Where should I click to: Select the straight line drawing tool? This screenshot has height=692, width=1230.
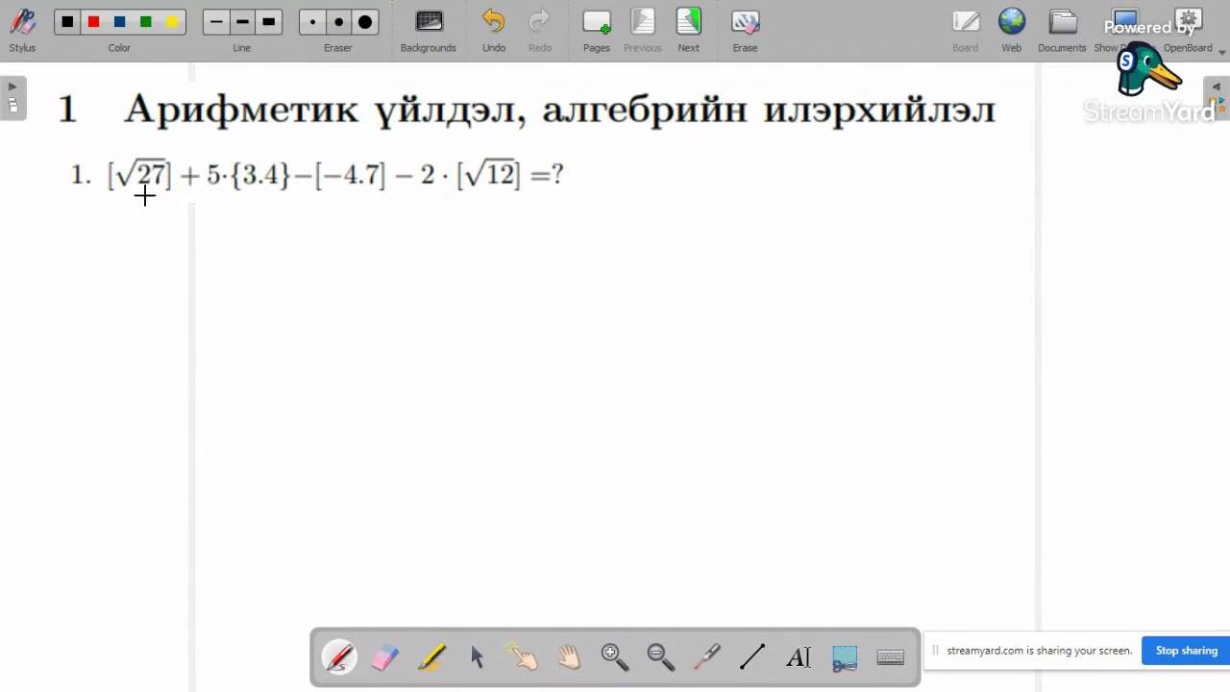752,657
